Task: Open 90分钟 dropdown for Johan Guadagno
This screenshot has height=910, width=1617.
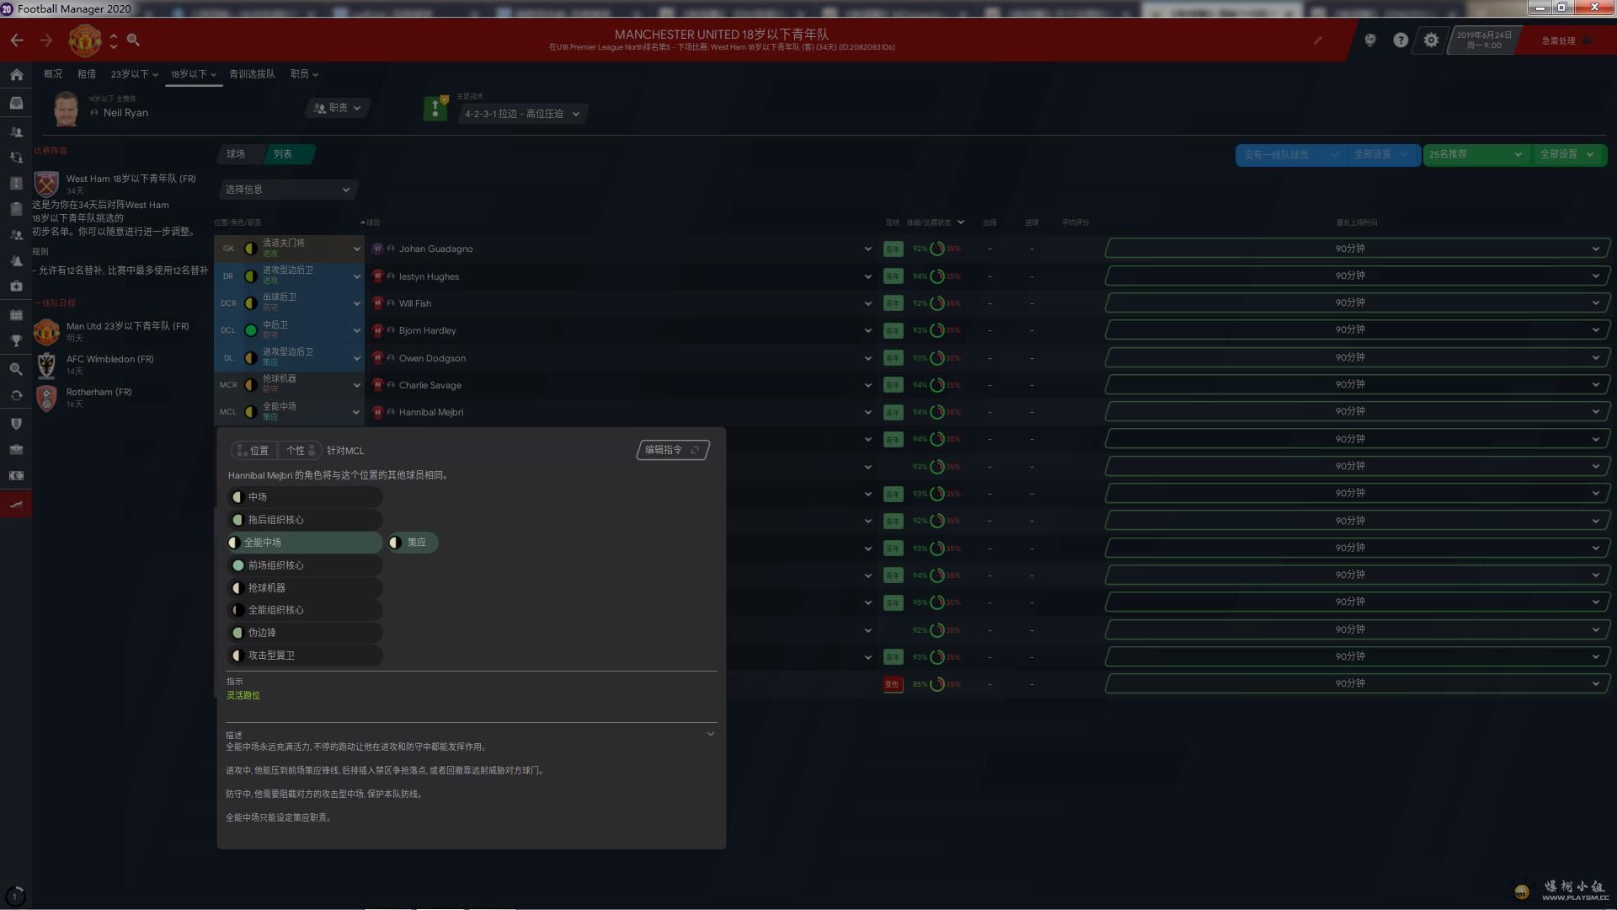Action: click(1356, 249)
